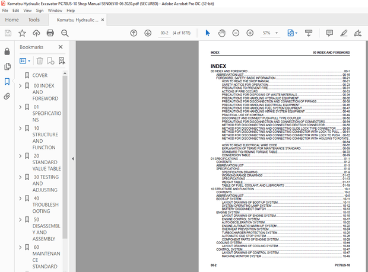This screenshot has height=272, width=368.
Task: Select the highlight text pen
Action: point(344,33)
